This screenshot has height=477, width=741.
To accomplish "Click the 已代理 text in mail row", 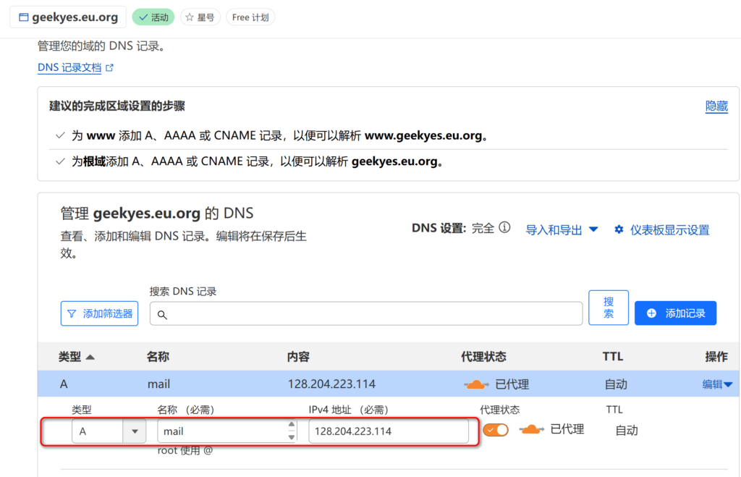I will [x=512, y=384].
